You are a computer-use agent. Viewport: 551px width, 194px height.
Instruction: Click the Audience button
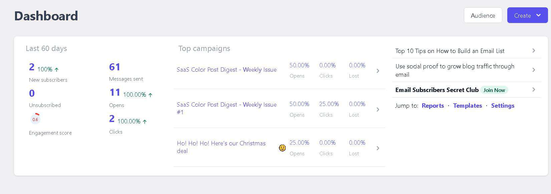[483, 15]
